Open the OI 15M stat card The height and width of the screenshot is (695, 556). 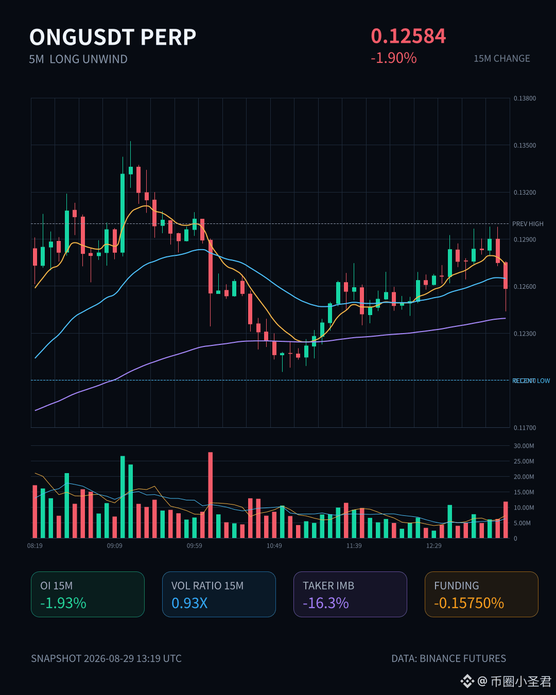tap(88, 594)
